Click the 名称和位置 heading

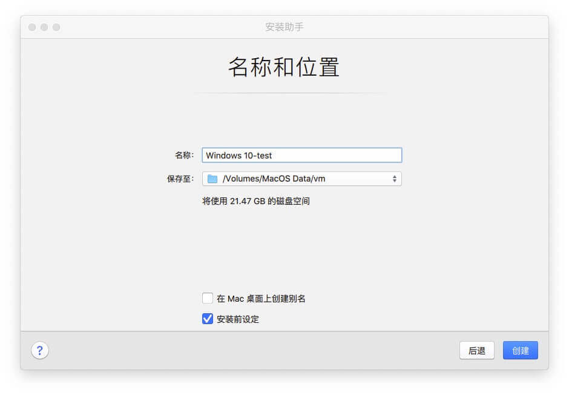click(284, 67)
